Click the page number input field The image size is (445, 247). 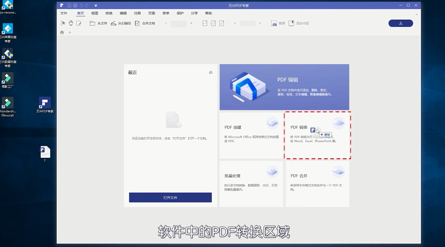[x=247, y=23]
